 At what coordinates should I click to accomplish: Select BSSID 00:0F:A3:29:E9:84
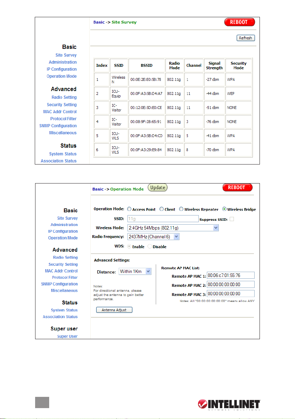coord(146,150)
